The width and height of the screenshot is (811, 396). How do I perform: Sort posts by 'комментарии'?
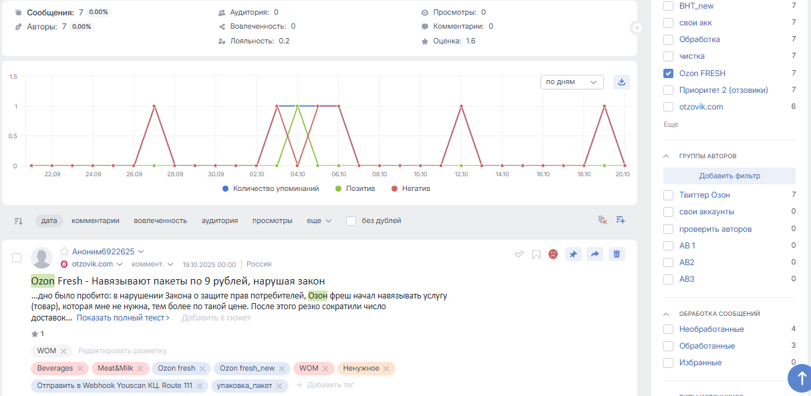tap(96, 221)
